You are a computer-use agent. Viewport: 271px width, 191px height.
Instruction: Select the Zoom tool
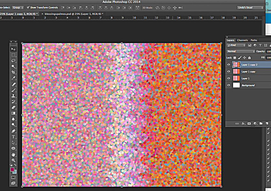pos(14,160)
